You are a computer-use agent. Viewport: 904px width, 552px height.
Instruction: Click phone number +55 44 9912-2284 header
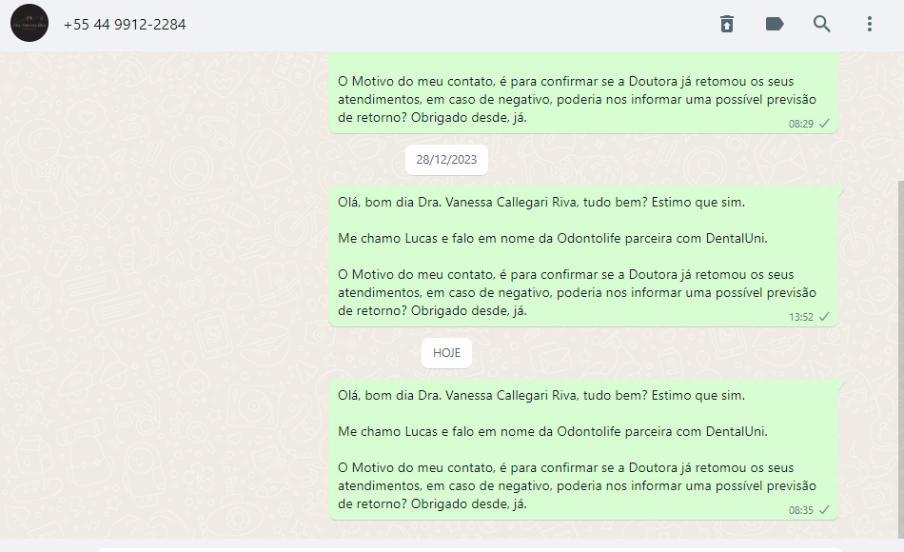pyautogui.click(x=125, y=24)
